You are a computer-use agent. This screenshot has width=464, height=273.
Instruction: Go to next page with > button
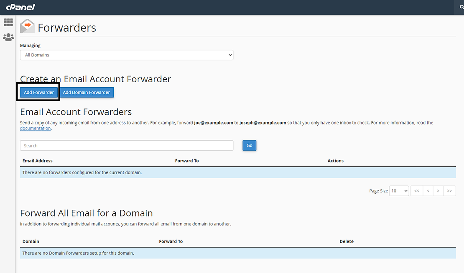pos(438,191)
